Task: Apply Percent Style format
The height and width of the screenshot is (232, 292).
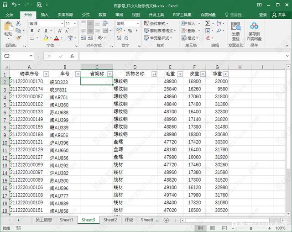Action: point(130,31)
